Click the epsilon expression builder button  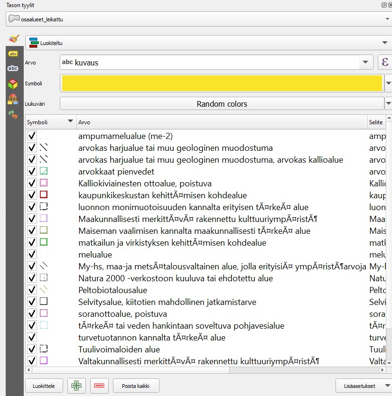pyautogui.click(x=385, y=62)
